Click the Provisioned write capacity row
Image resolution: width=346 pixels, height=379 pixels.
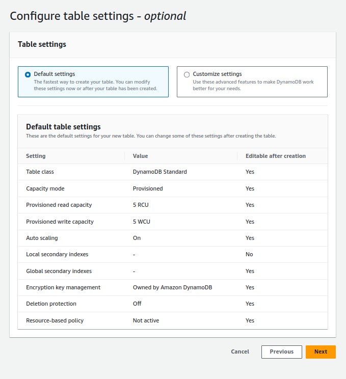click(x=173, y=222)
